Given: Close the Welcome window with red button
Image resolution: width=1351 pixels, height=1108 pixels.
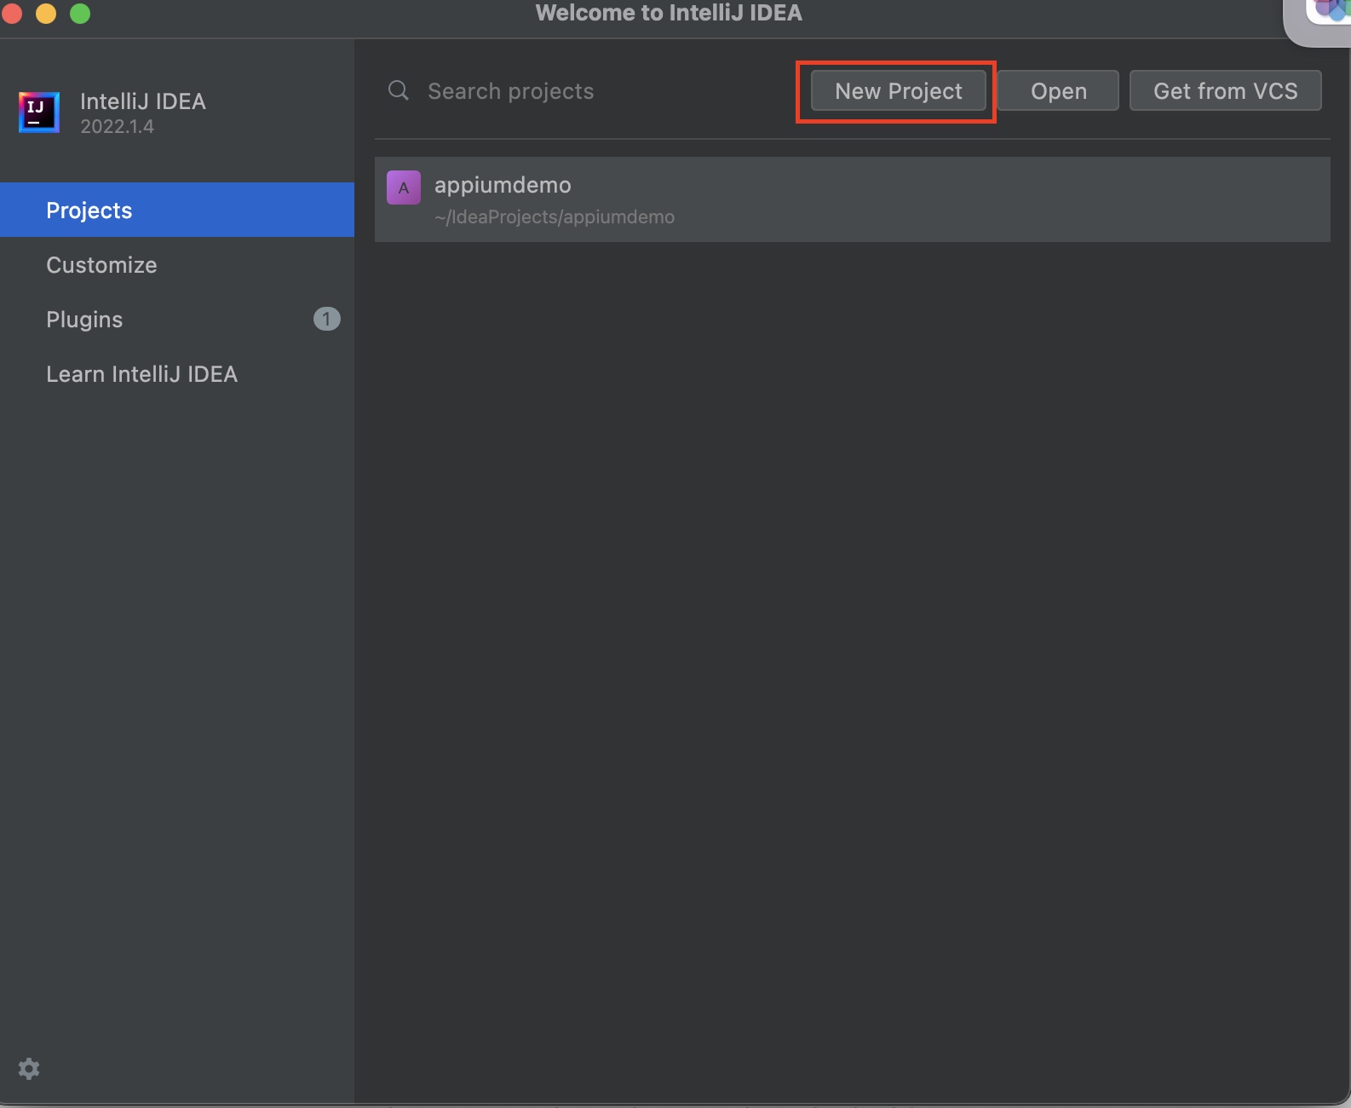Looking at the screenshot, I should tap(12, 14).
